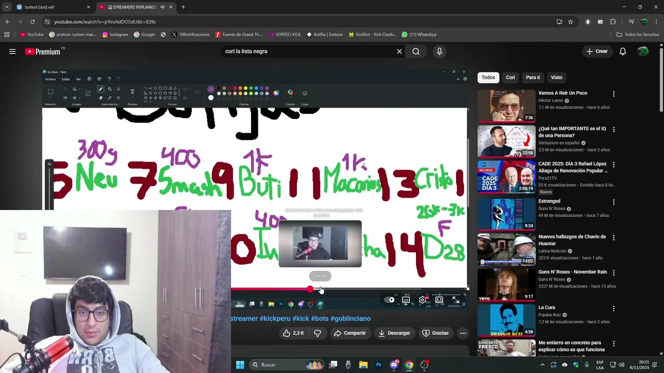
Task: Open the #goblinciano hashtag link
Action: pos(350,319)
